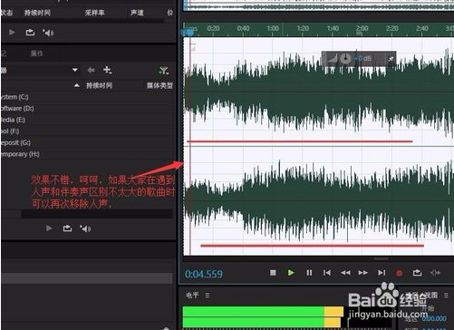454x330 pixels.
Task: Click the red Record button
Action: 399,273
